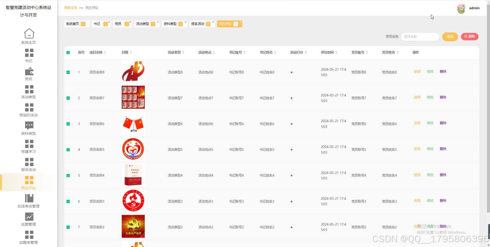Click the 查找 search button
This screenshot has width=490, height=247.
point(450,37)
